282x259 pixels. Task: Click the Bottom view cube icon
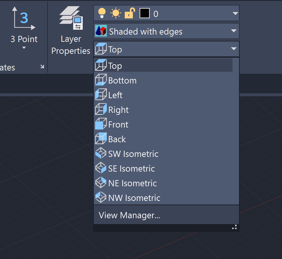click(x=101, y=80)
